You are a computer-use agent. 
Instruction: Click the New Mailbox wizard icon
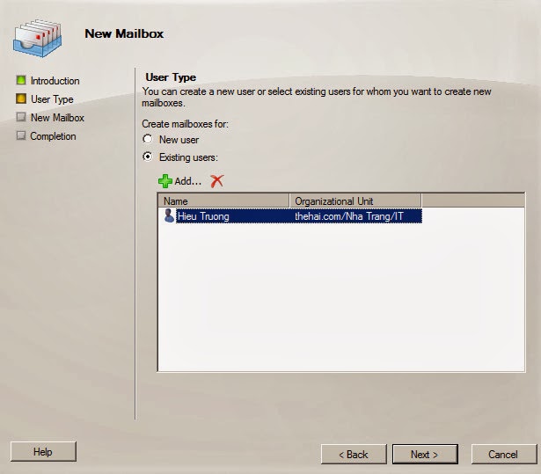37,39
